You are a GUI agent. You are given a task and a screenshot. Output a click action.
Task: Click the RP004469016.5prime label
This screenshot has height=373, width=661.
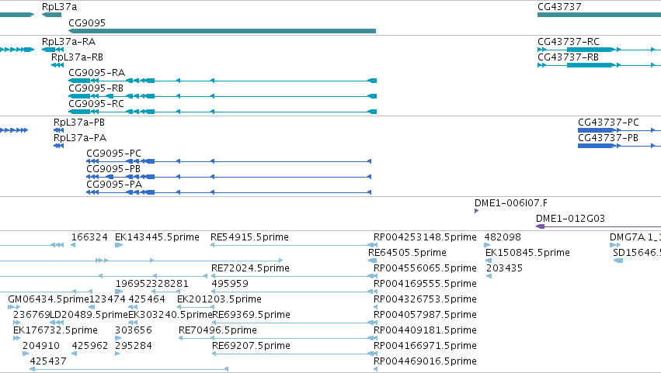click(x=425, y=362)
